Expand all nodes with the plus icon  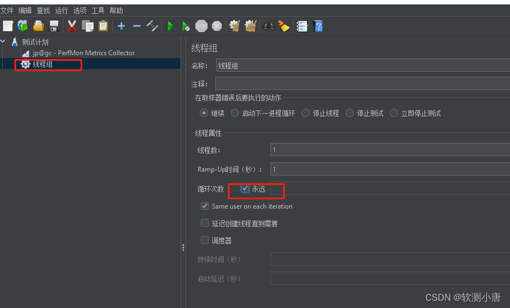[121, 26]
